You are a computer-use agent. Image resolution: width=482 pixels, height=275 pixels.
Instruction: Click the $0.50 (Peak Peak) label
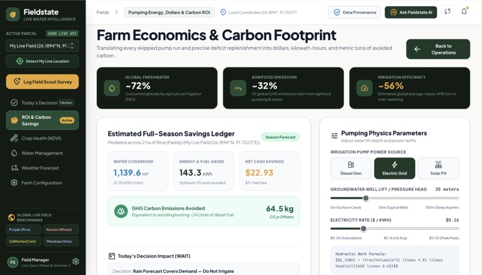(x=444, y=238)
